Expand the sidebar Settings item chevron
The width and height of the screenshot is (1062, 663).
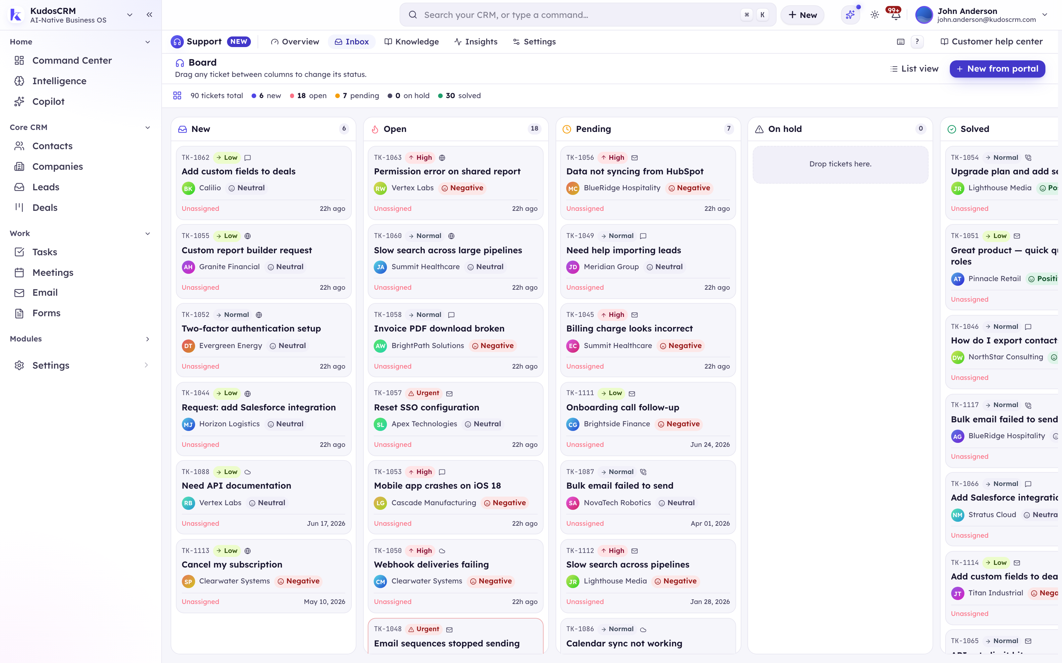click(146, 365)
